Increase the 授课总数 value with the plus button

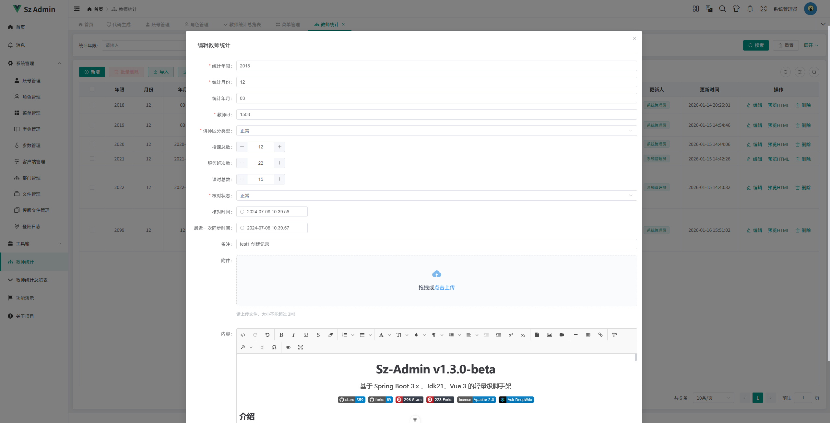point(279,147)
